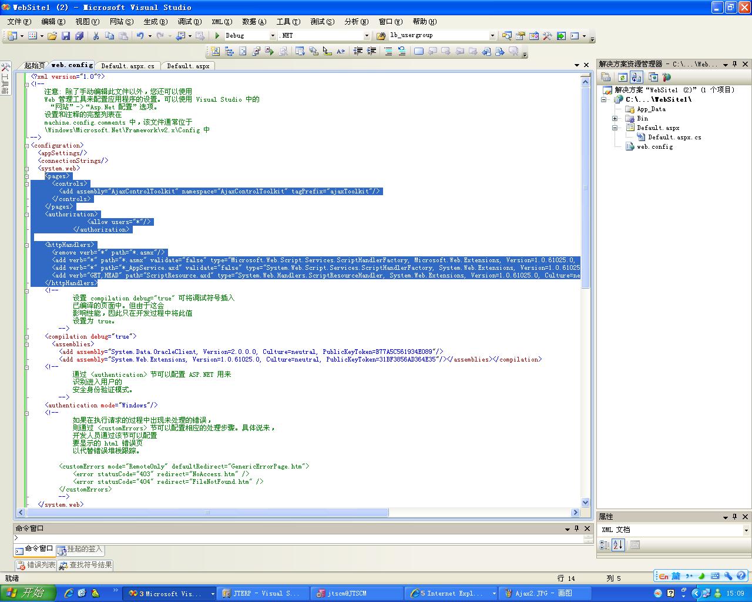Image resolution: width=752 pixels, height=602 pixels.
Task: Click the Properties icon in Solution Explorer toolbar
Action: (606, 77)
